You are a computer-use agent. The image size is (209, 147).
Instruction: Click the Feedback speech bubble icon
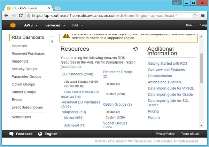tap(11, 134)
